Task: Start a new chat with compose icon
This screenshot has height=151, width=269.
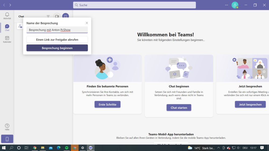Action: (x=66, y=16)
